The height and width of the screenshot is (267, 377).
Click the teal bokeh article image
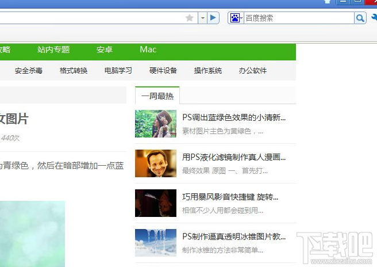click(32, 234)
